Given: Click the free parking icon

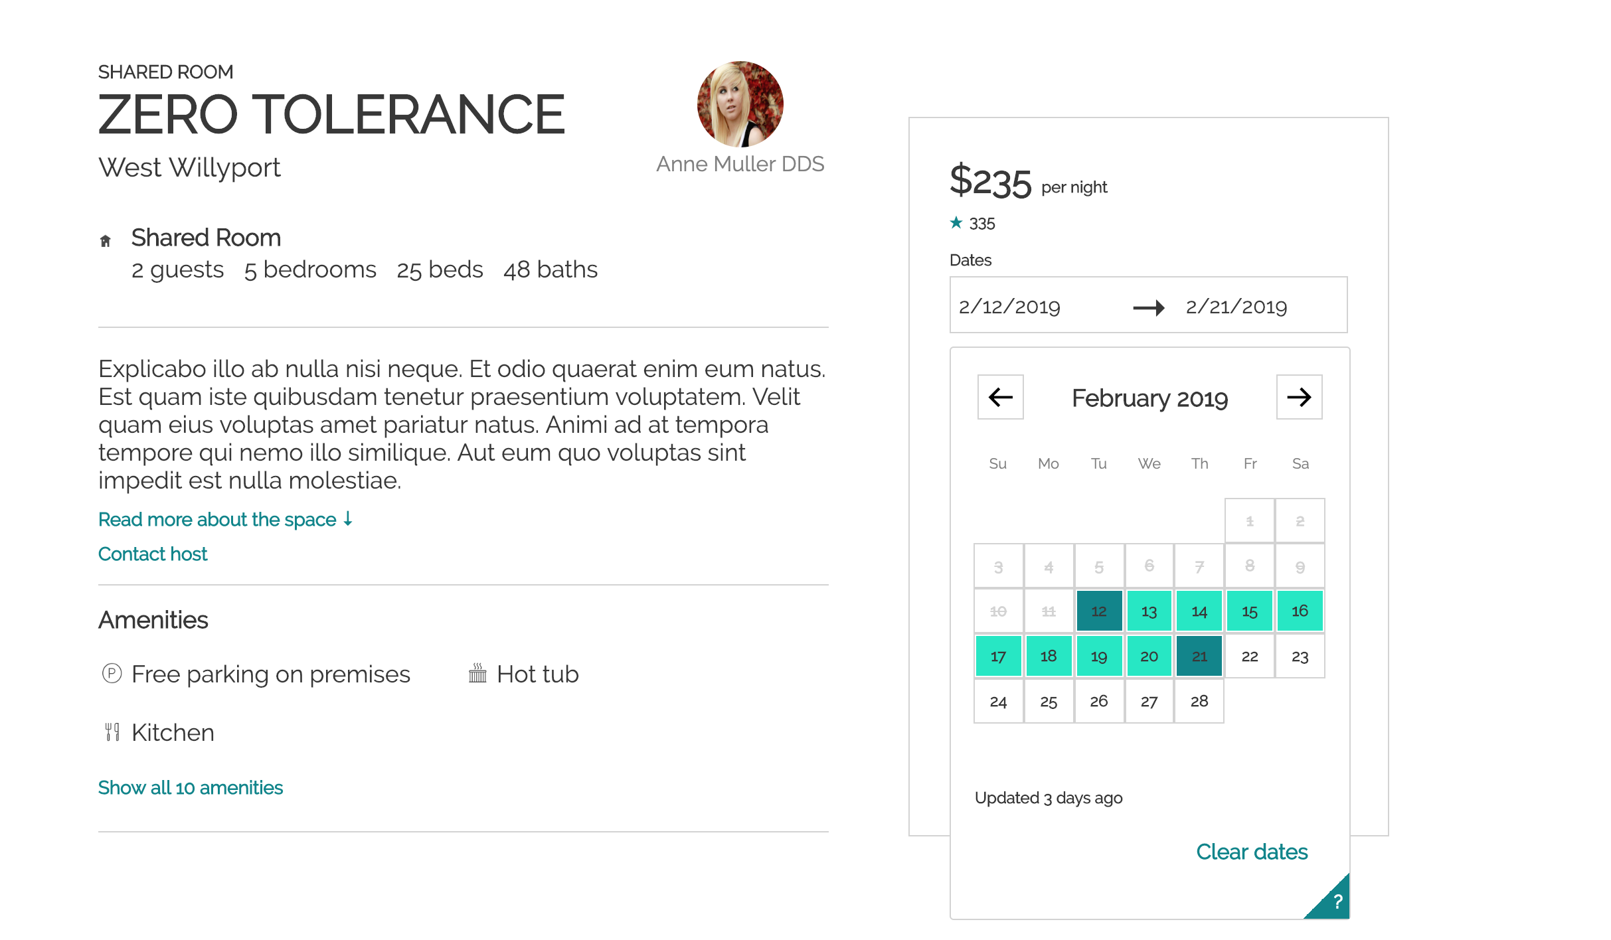Looking at the screenshot, I should [x=112, y=674].
